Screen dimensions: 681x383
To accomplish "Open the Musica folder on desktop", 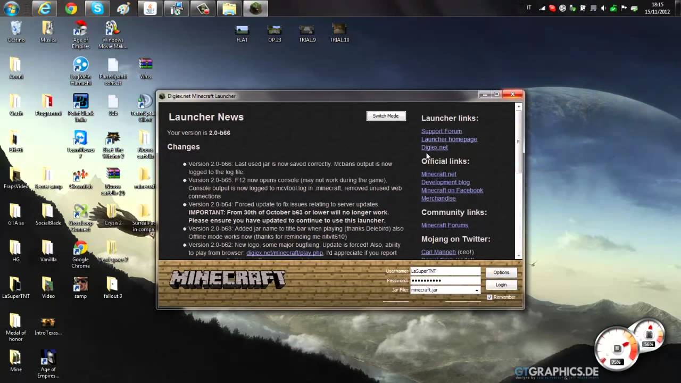I will (48, 32).
